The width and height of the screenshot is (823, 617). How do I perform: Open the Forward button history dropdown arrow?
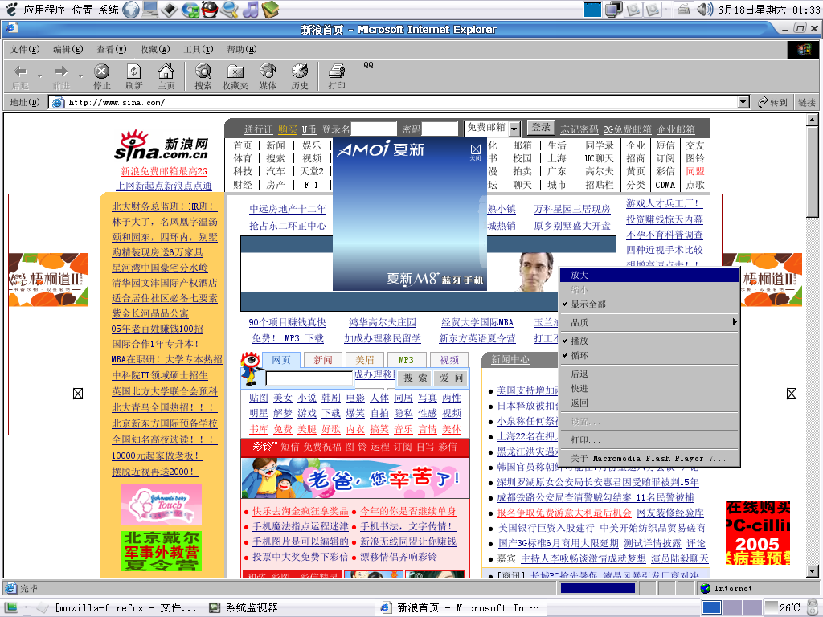point(81,76)
